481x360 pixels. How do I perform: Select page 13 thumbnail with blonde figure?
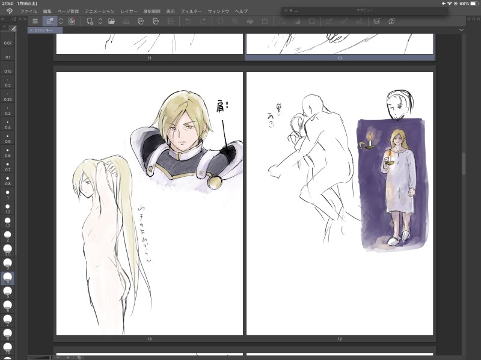coord(149,203)
